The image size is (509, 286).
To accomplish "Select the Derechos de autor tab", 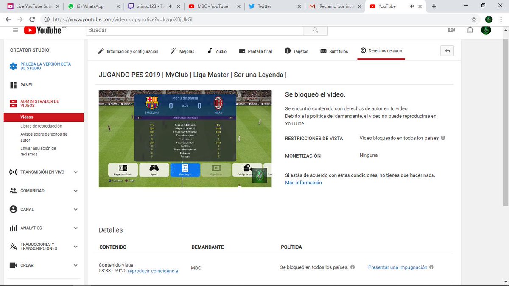I will tap(381, 51).
